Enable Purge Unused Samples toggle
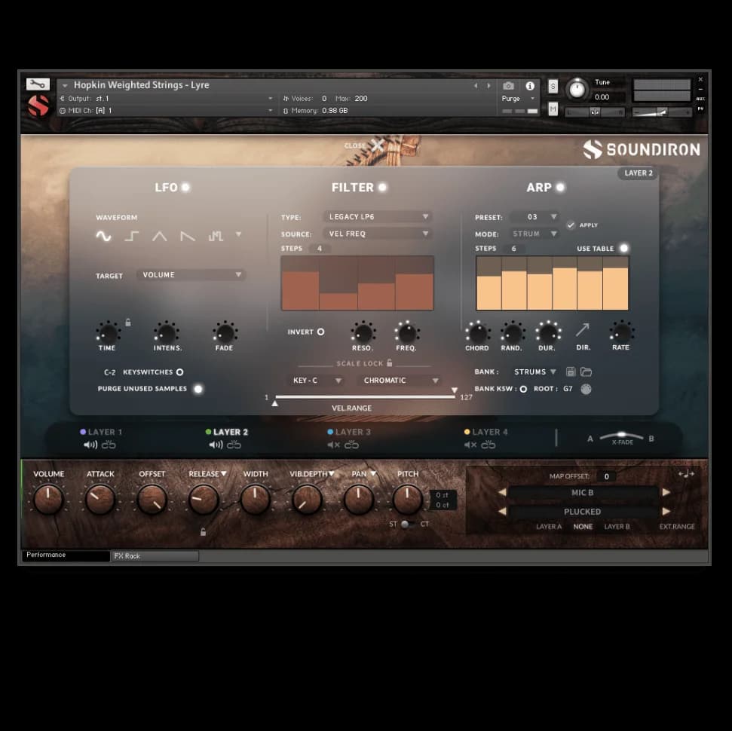 198,389
